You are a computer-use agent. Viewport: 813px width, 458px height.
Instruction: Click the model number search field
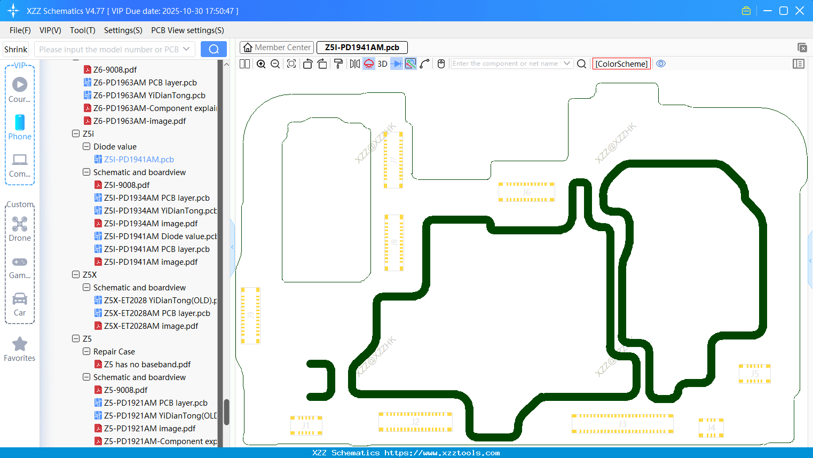click(x=109, y=49)
